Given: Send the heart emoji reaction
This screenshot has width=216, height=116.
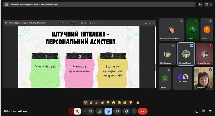Looking at the screenshot, I should tap(86, 102).
